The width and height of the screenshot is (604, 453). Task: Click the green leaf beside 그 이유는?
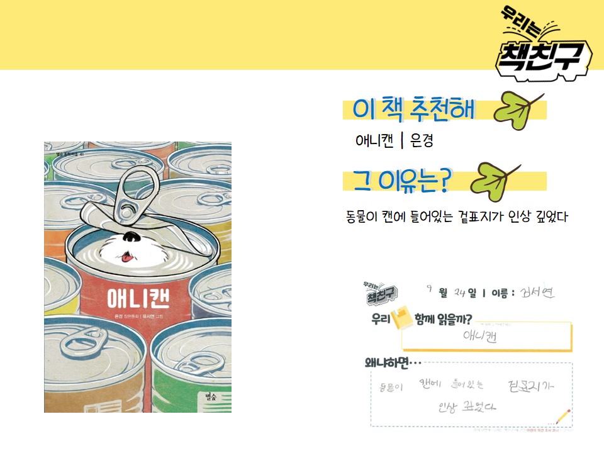tap(495, 182)
